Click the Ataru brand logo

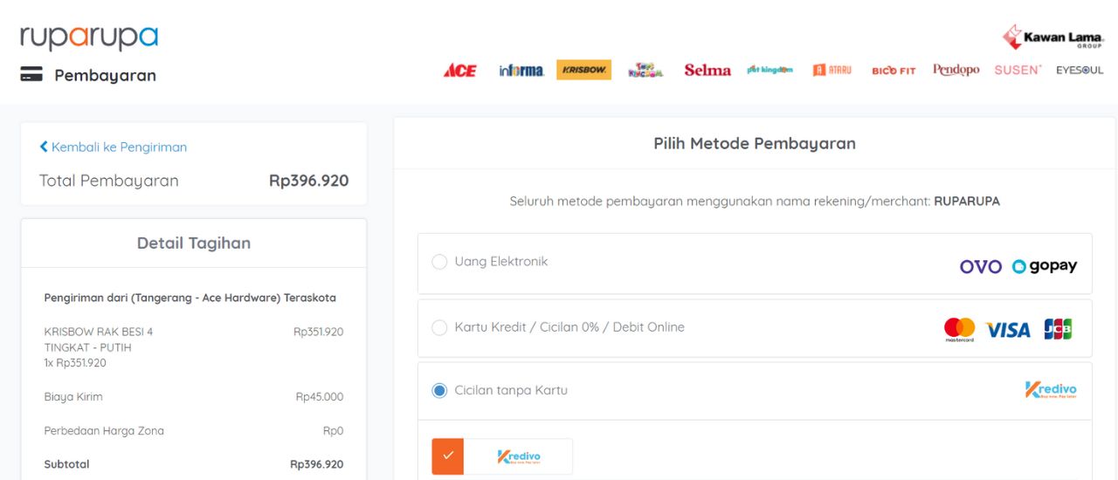[x=832, y=71]
